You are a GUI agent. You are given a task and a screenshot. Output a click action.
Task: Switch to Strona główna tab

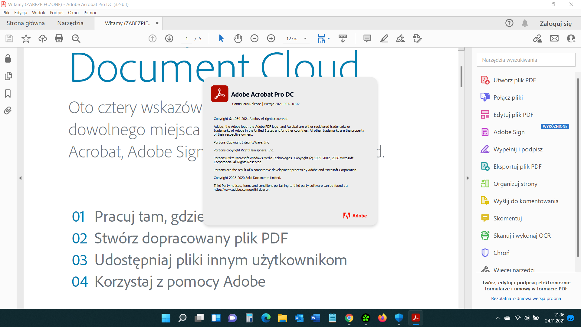coord(26,23)
